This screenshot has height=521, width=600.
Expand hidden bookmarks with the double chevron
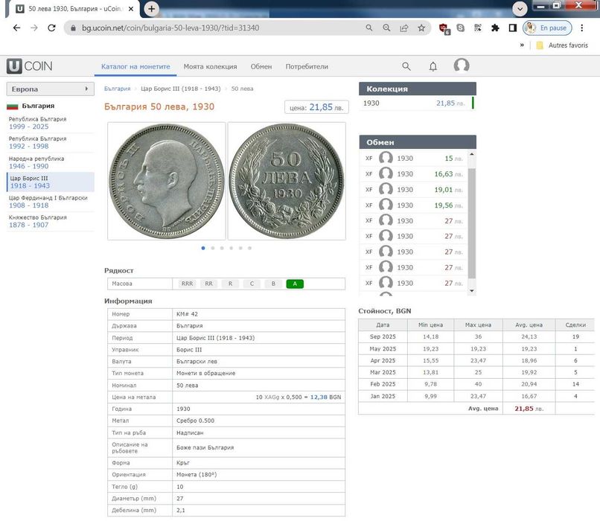coord(522,45)
